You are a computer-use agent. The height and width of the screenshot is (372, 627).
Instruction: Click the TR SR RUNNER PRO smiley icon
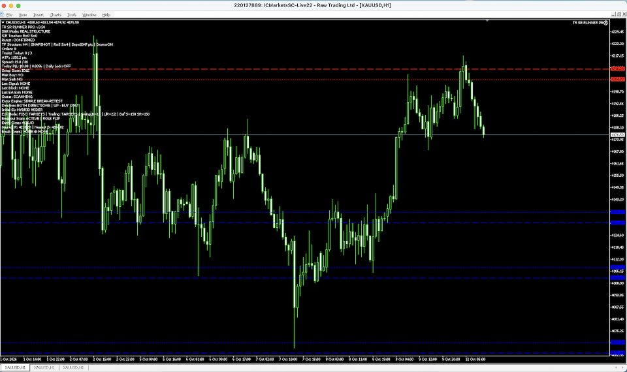pyautogui.click(x=606, y=23)
